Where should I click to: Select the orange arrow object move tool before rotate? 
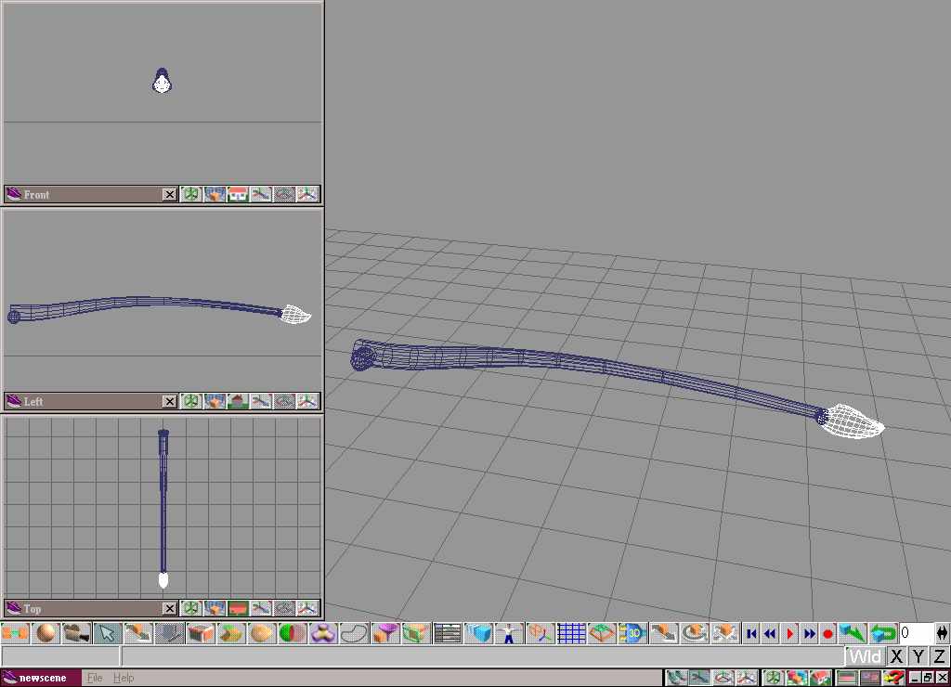(664, 634)
